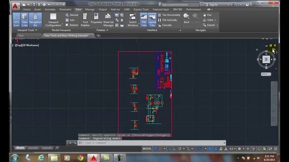Click Sign In
289x162 pixels.
pos(212,4)
